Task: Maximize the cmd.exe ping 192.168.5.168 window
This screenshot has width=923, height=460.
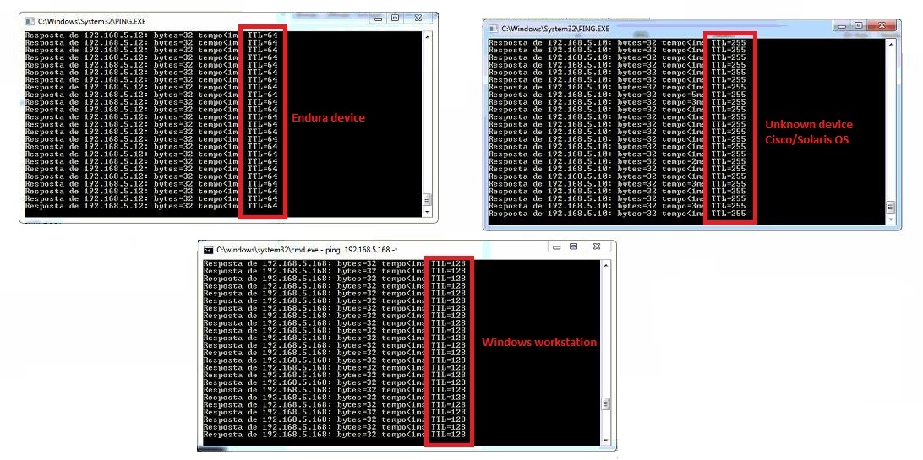Action: 573,246
